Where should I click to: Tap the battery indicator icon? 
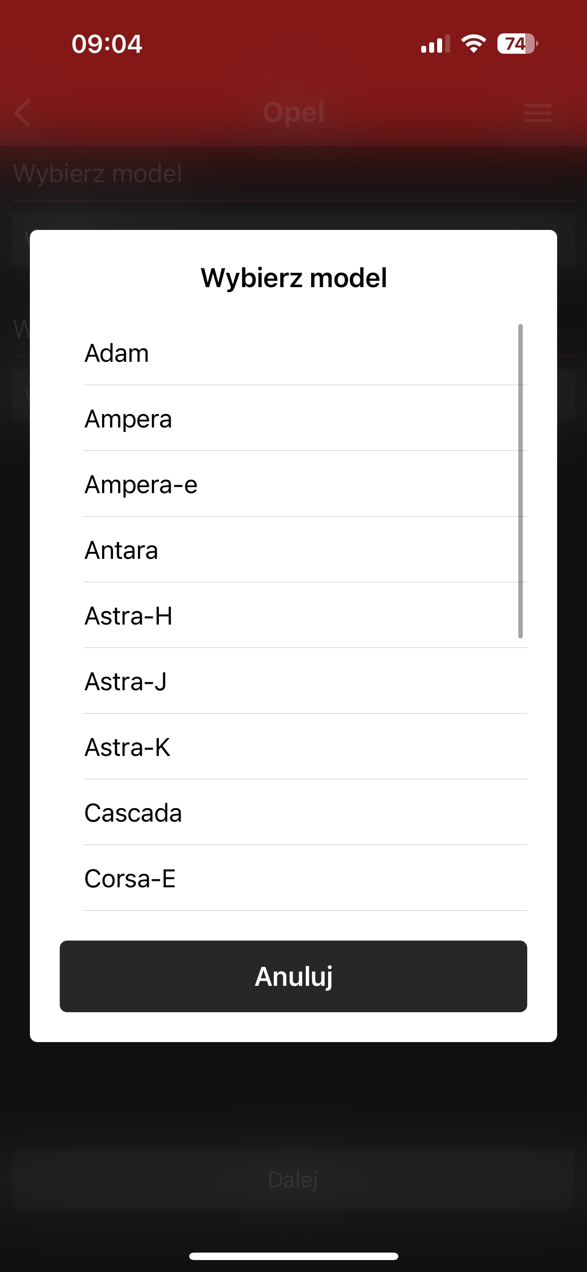pos(517,44)
